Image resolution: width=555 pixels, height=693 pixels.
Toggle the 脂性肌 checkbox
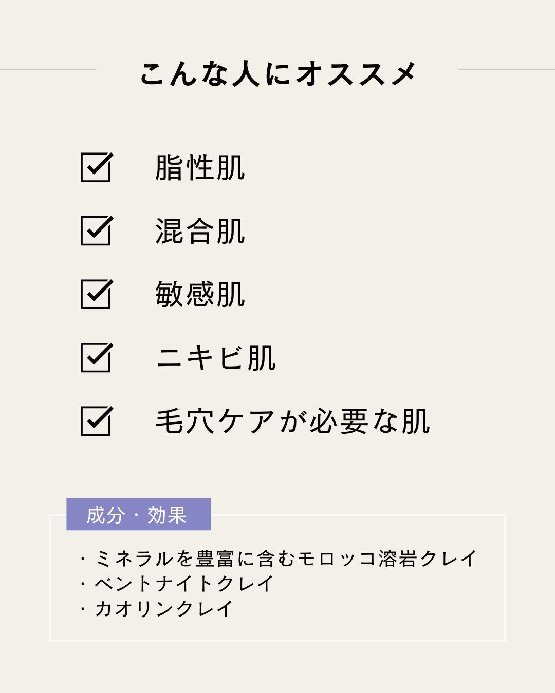point(96,167)
